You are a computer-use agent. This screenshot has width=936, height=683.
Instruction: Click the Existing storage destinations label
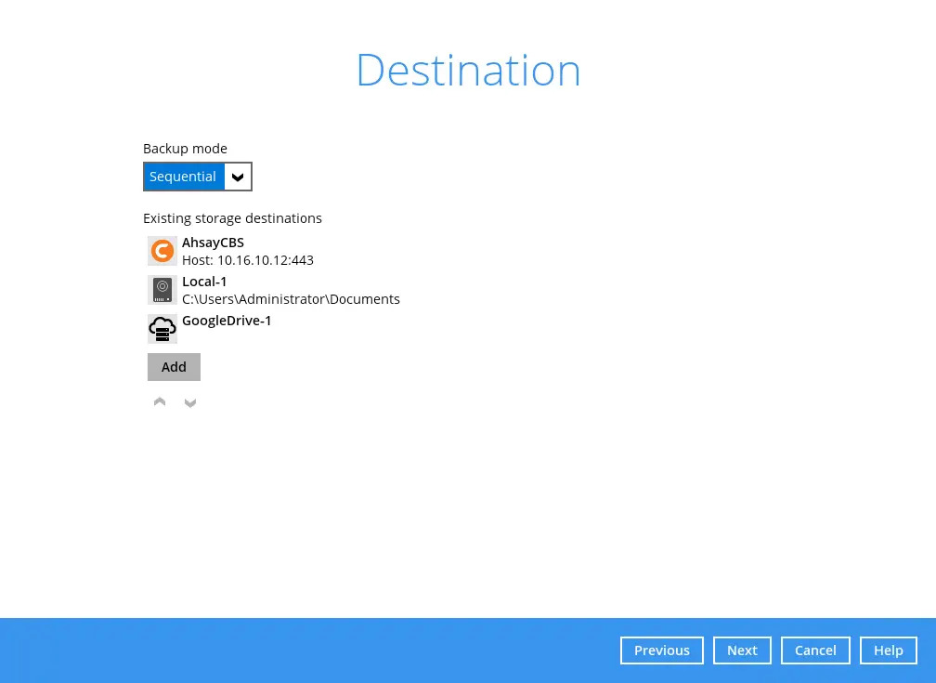[x=232, y=218]
